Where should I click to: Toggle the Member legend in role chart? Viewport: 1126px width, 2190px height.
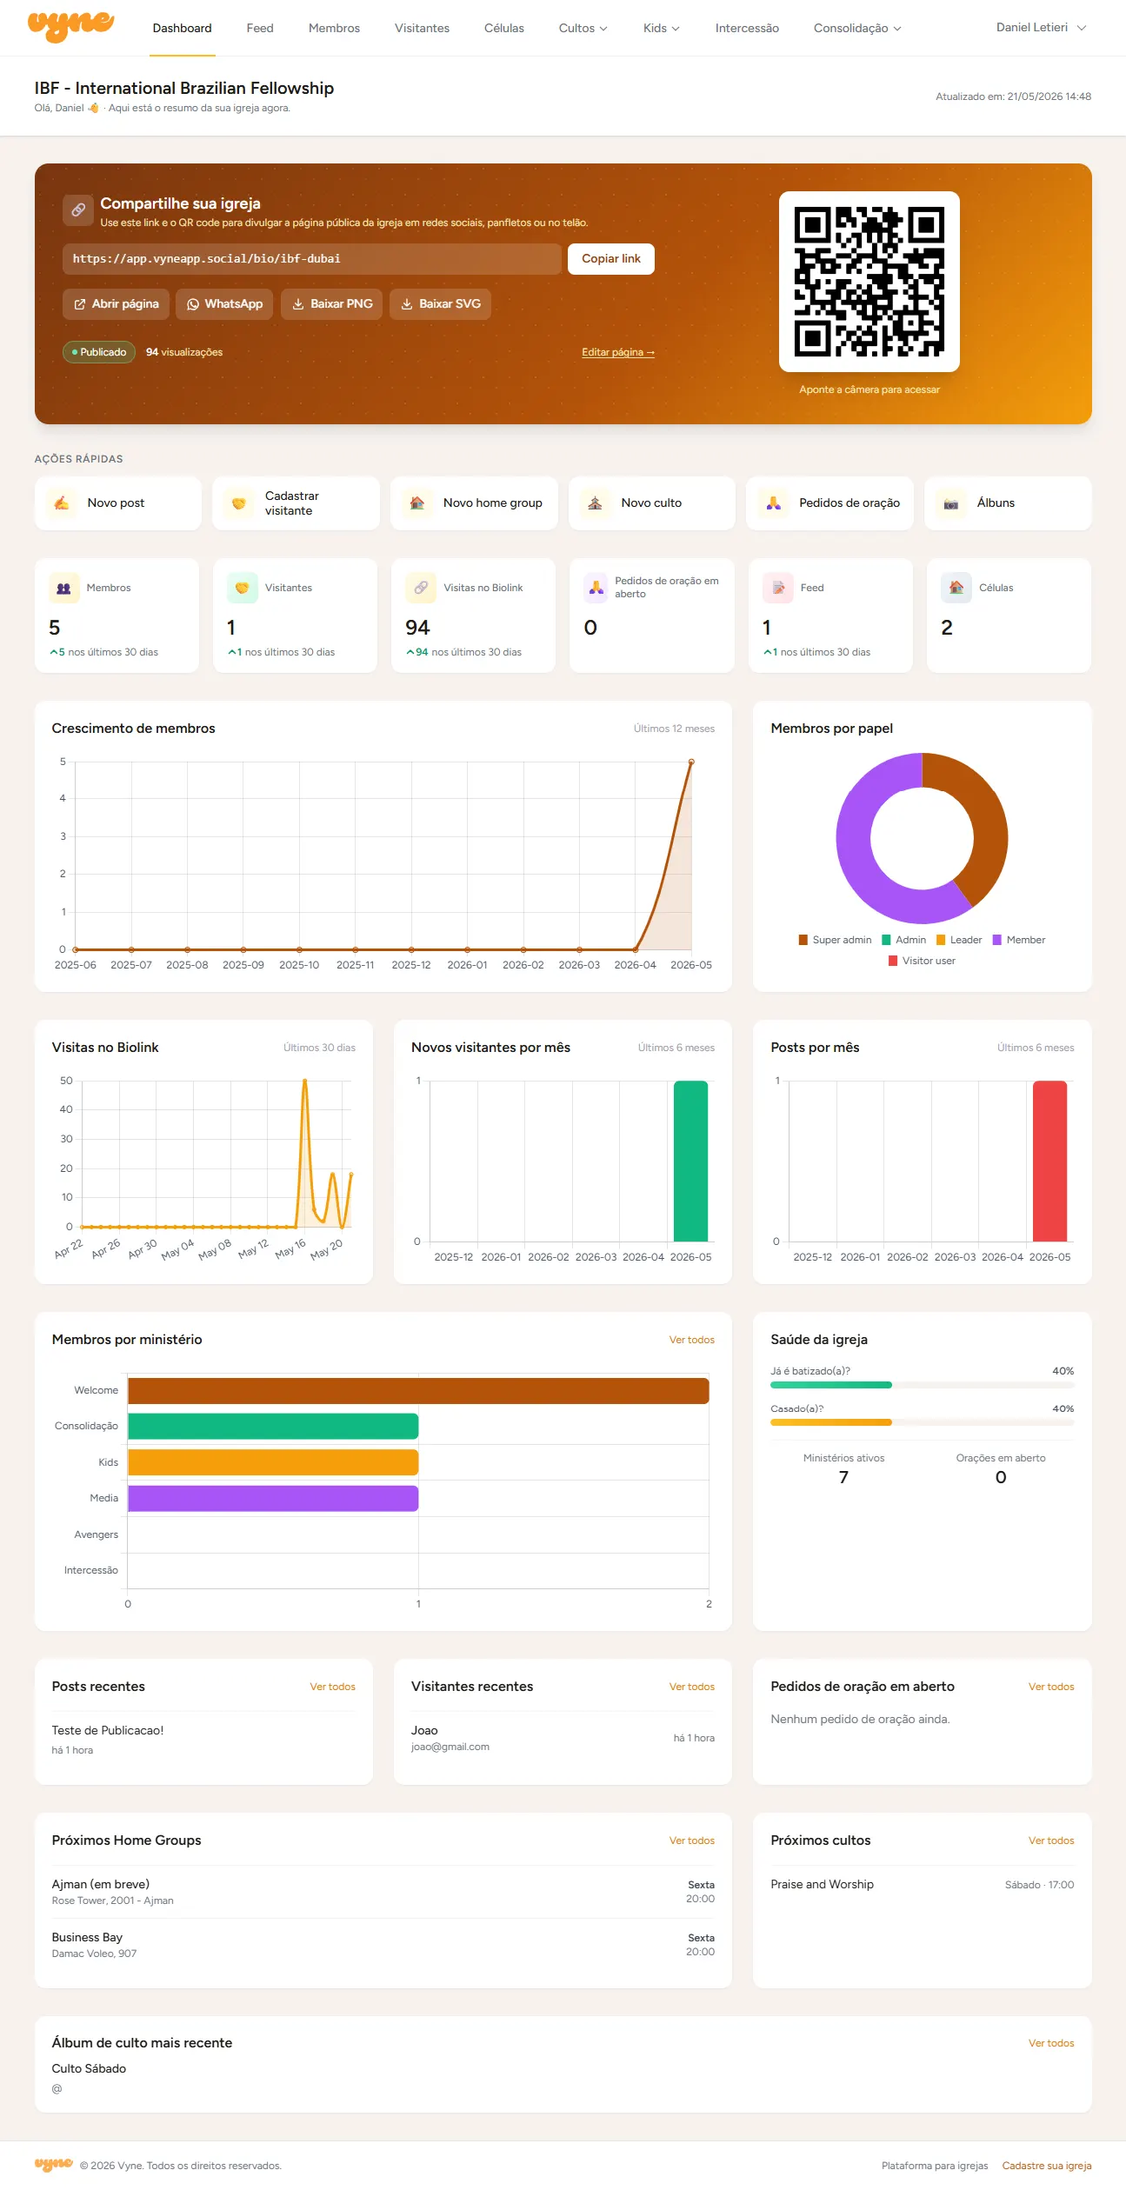tap(1019, 940)
